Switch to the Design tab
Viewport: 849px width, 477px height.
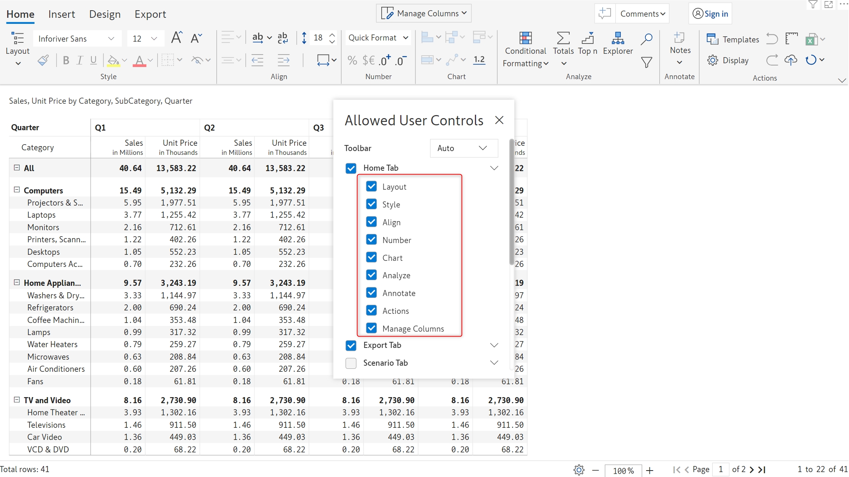point(105,14)
